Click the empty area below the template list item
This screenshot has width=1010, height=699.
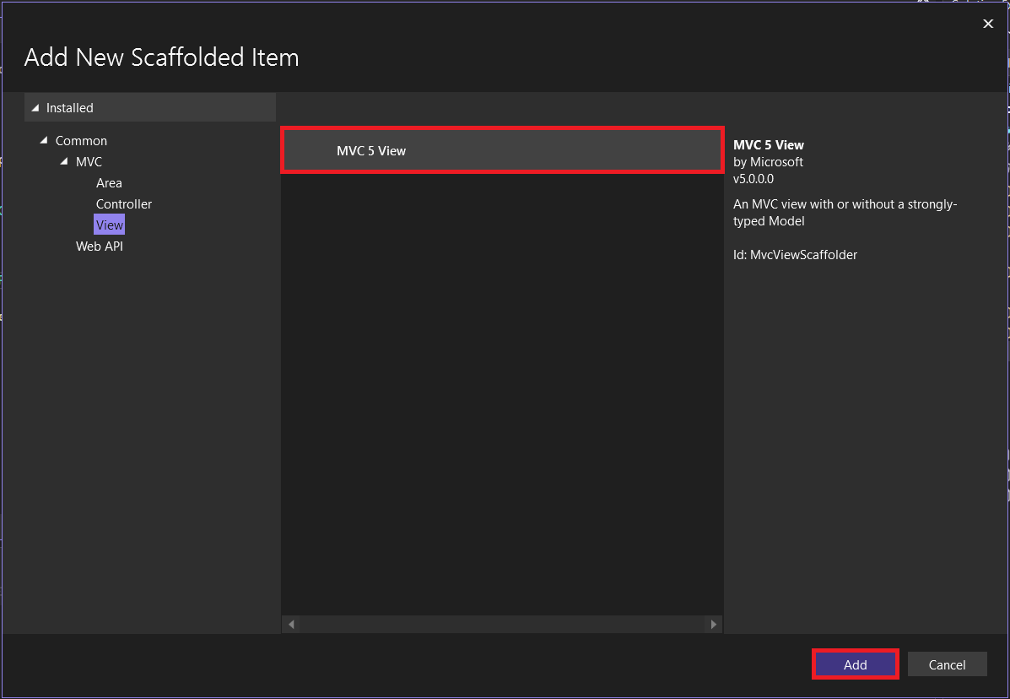(502, 380)
